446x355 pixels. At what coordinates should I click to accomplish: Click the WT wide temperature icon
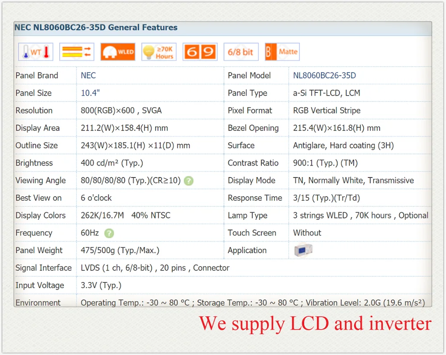click(36, 52)
